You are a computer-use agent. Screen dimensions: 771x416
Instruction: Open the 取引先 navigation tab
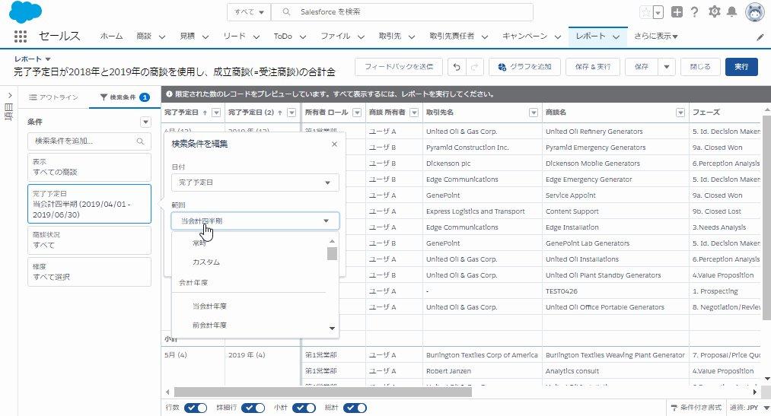coord(390,37)
